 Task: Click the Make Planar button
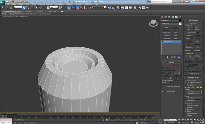click(189, 53)
